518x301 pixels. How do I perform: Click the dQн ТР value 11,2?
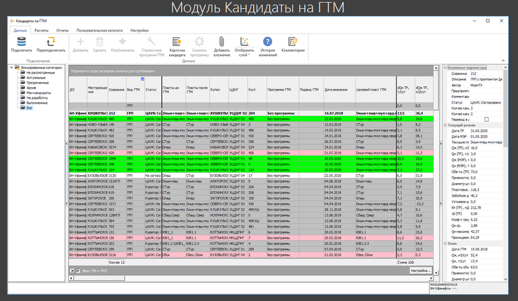pyautogui.click(x=405, y=238)
